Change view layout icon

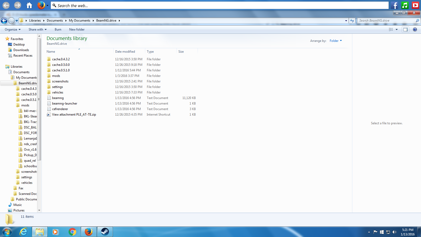(391, 29)
